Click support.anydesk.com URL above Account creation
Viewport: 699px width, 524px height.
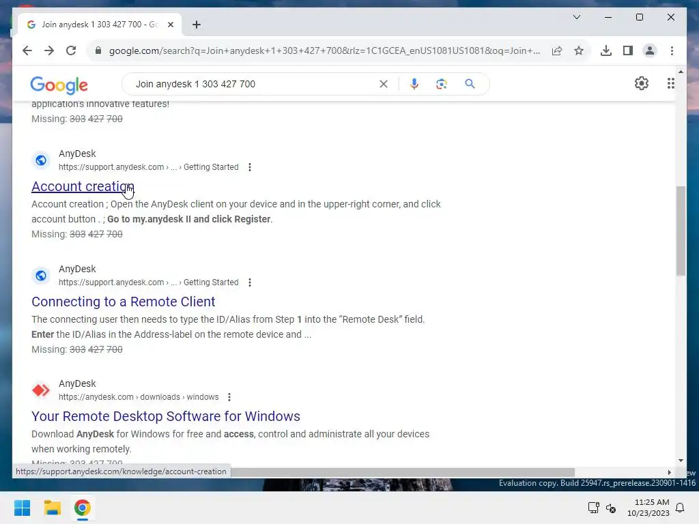[148, 167]
